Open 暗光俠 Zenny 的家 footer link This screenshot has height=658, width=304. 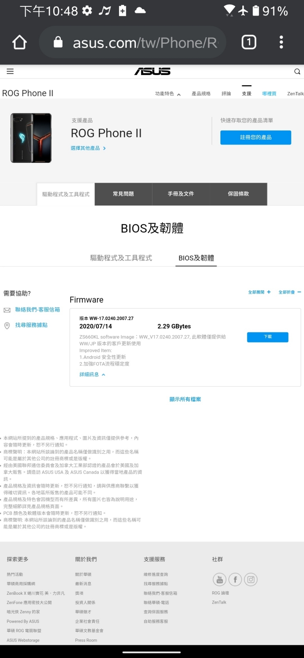point(23,612)
